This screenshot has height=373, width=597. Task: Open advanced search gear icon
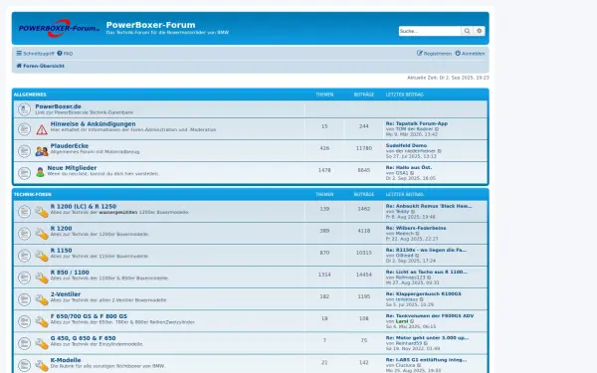[480, 31]
